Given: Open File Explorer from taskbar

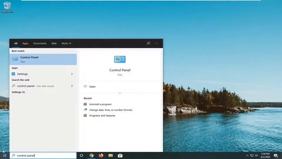Looking at the screenshot, I should 111,155.
